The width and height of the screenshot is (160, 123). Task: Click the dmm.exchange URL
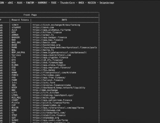[x=45, y=90]
